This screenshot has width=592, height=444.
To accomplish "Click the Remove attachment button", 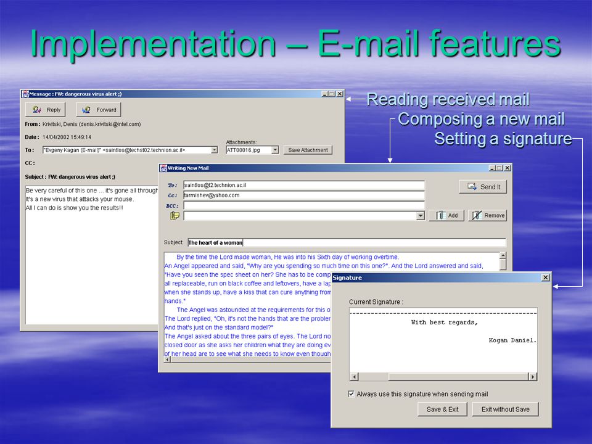I will (x=487, y=216).
